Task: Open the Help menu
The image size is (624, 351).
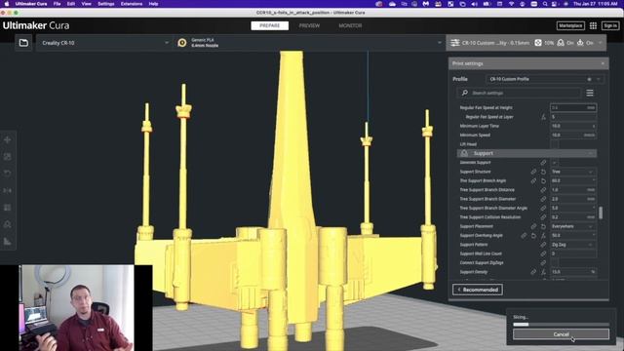Action: [x=153, y=4]
